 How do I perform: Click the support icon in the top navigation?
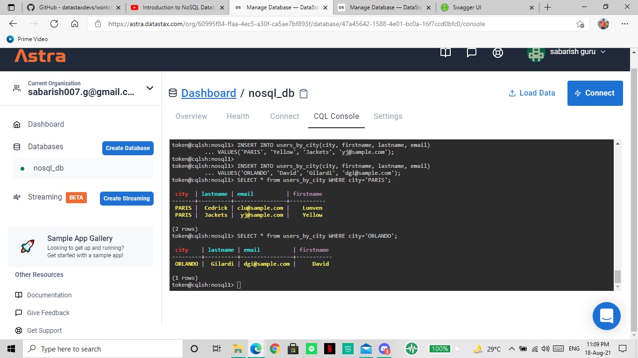(x=497, y=53)
